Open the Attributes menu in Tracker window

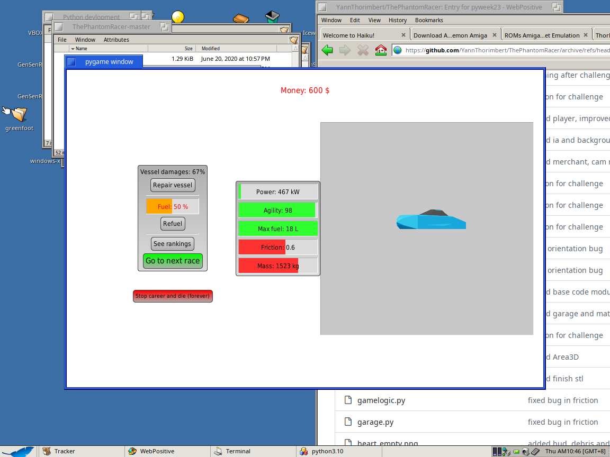coord(116,40)
